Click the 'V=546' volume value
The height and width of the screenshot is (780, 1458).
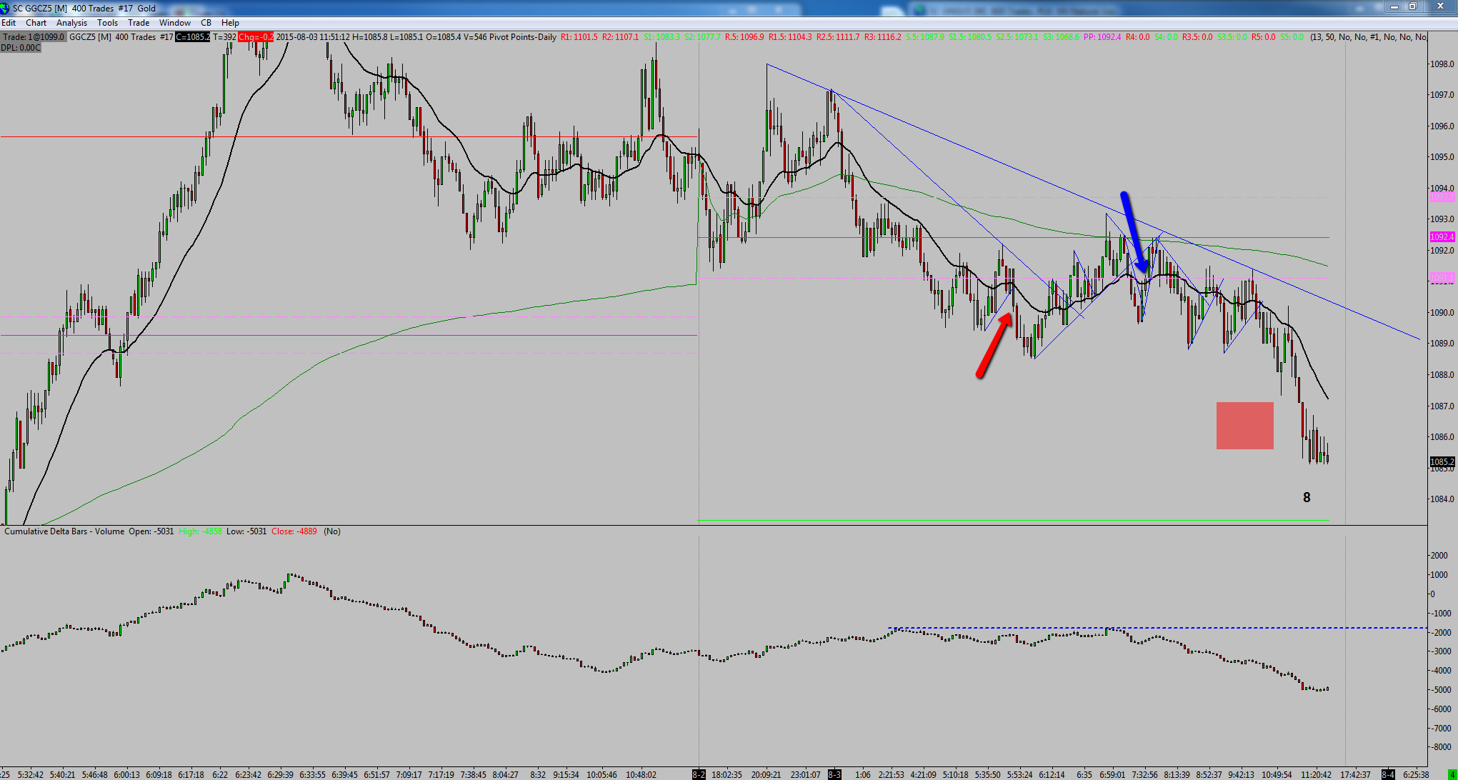coord(475,37)
